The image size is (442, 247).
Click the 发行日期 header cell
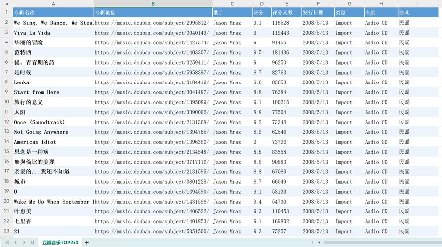(318, 13)
